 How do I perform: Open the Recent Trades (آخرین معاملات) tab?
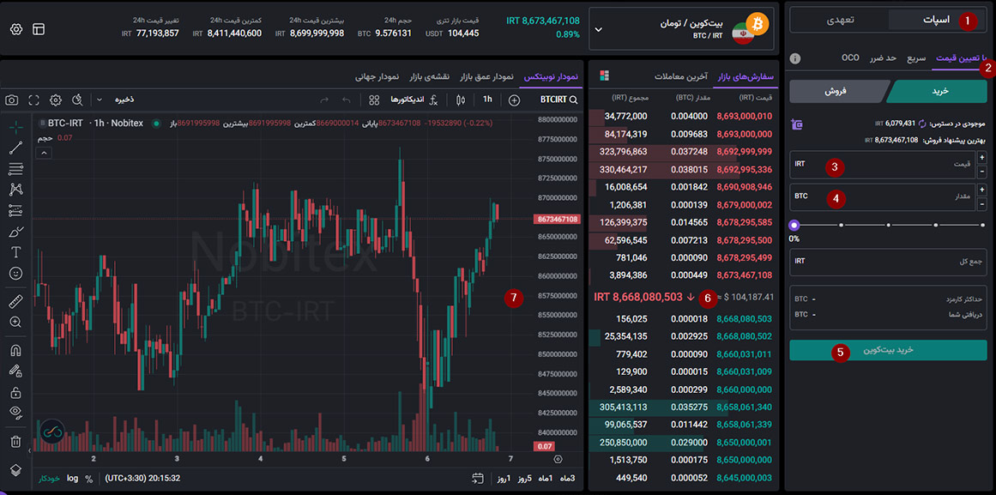[681, 77]
